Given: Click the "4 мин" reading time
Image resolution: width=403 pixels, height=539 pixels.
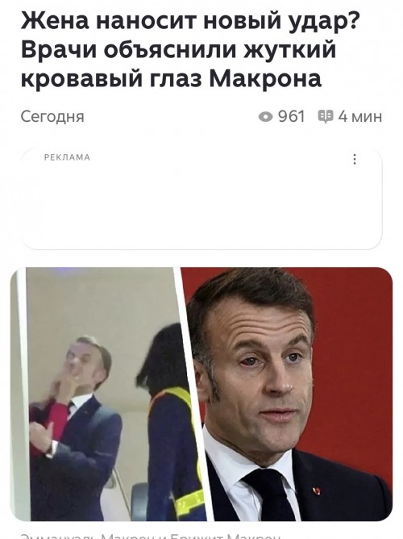Looking at the screenshot, I should click(359, 116).
